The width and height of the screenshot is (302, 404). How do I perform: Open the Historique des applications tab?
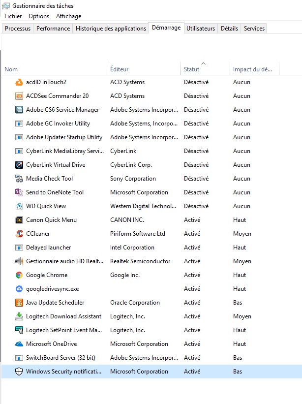(111, 29)
